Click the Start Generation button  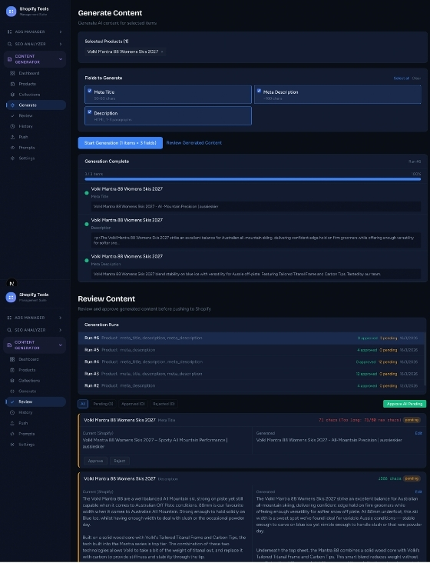[121, 143]
